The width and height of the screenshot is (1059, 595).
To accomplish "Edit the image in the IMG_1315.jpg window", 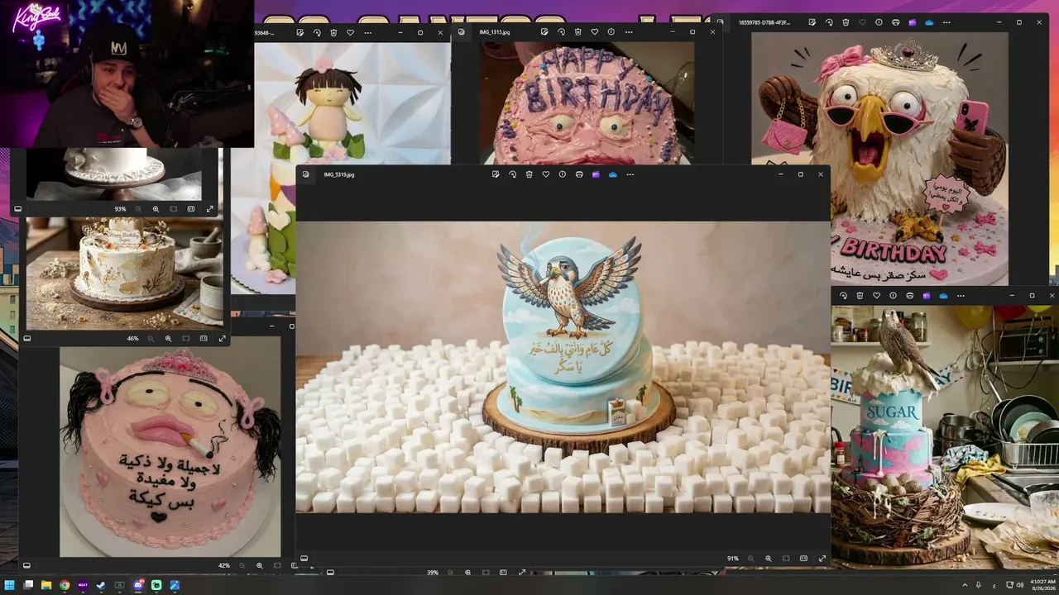I will (544, 32).
